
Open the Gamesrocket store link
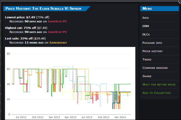tap(58, 43)
